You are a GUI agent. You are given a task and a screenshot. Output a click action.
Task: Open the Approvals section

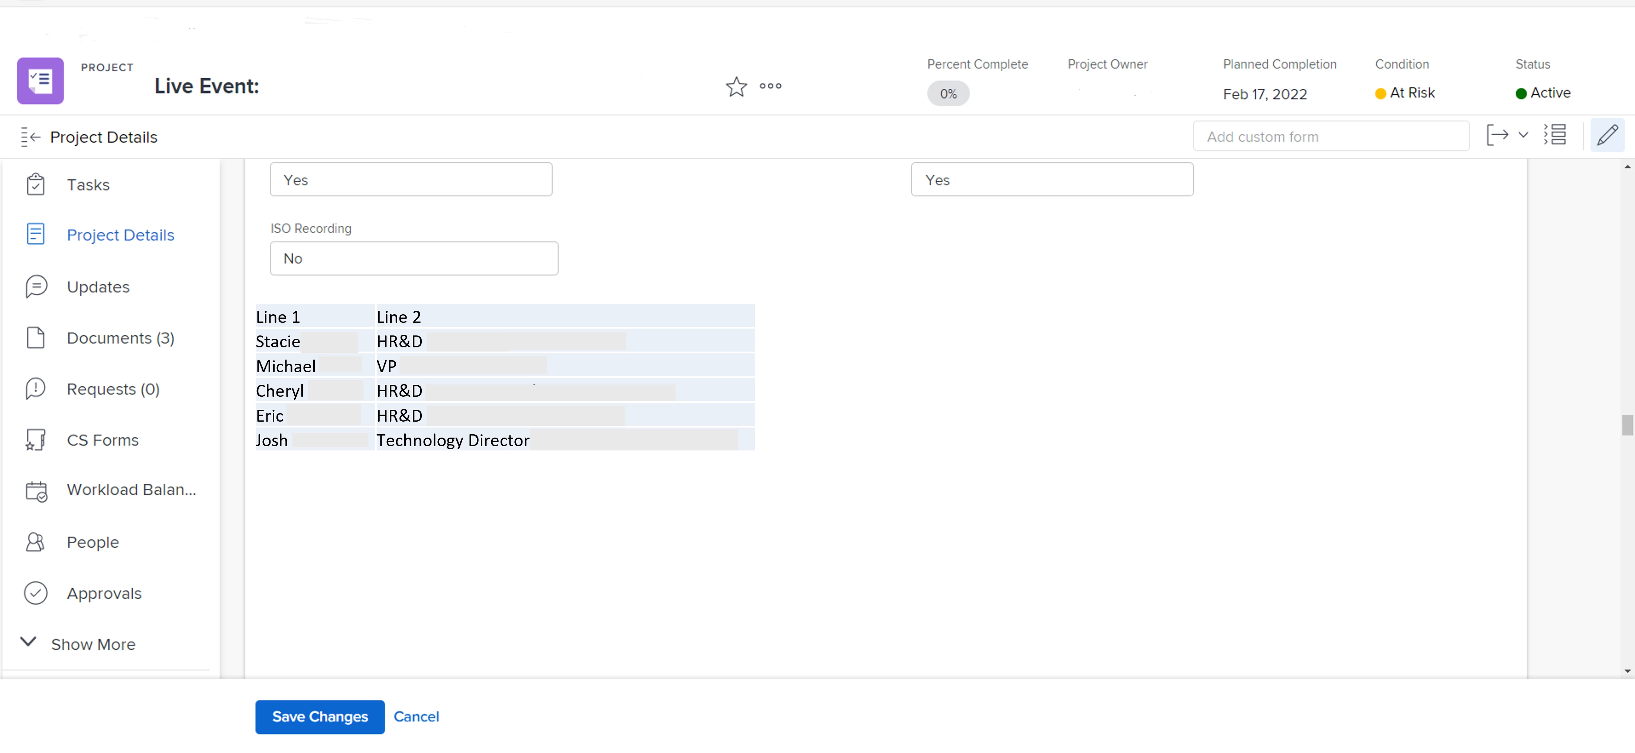tap(104, 593)
